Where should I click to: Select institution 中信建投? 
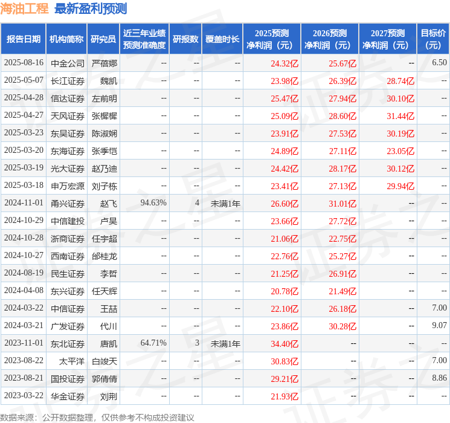(68, 221)
